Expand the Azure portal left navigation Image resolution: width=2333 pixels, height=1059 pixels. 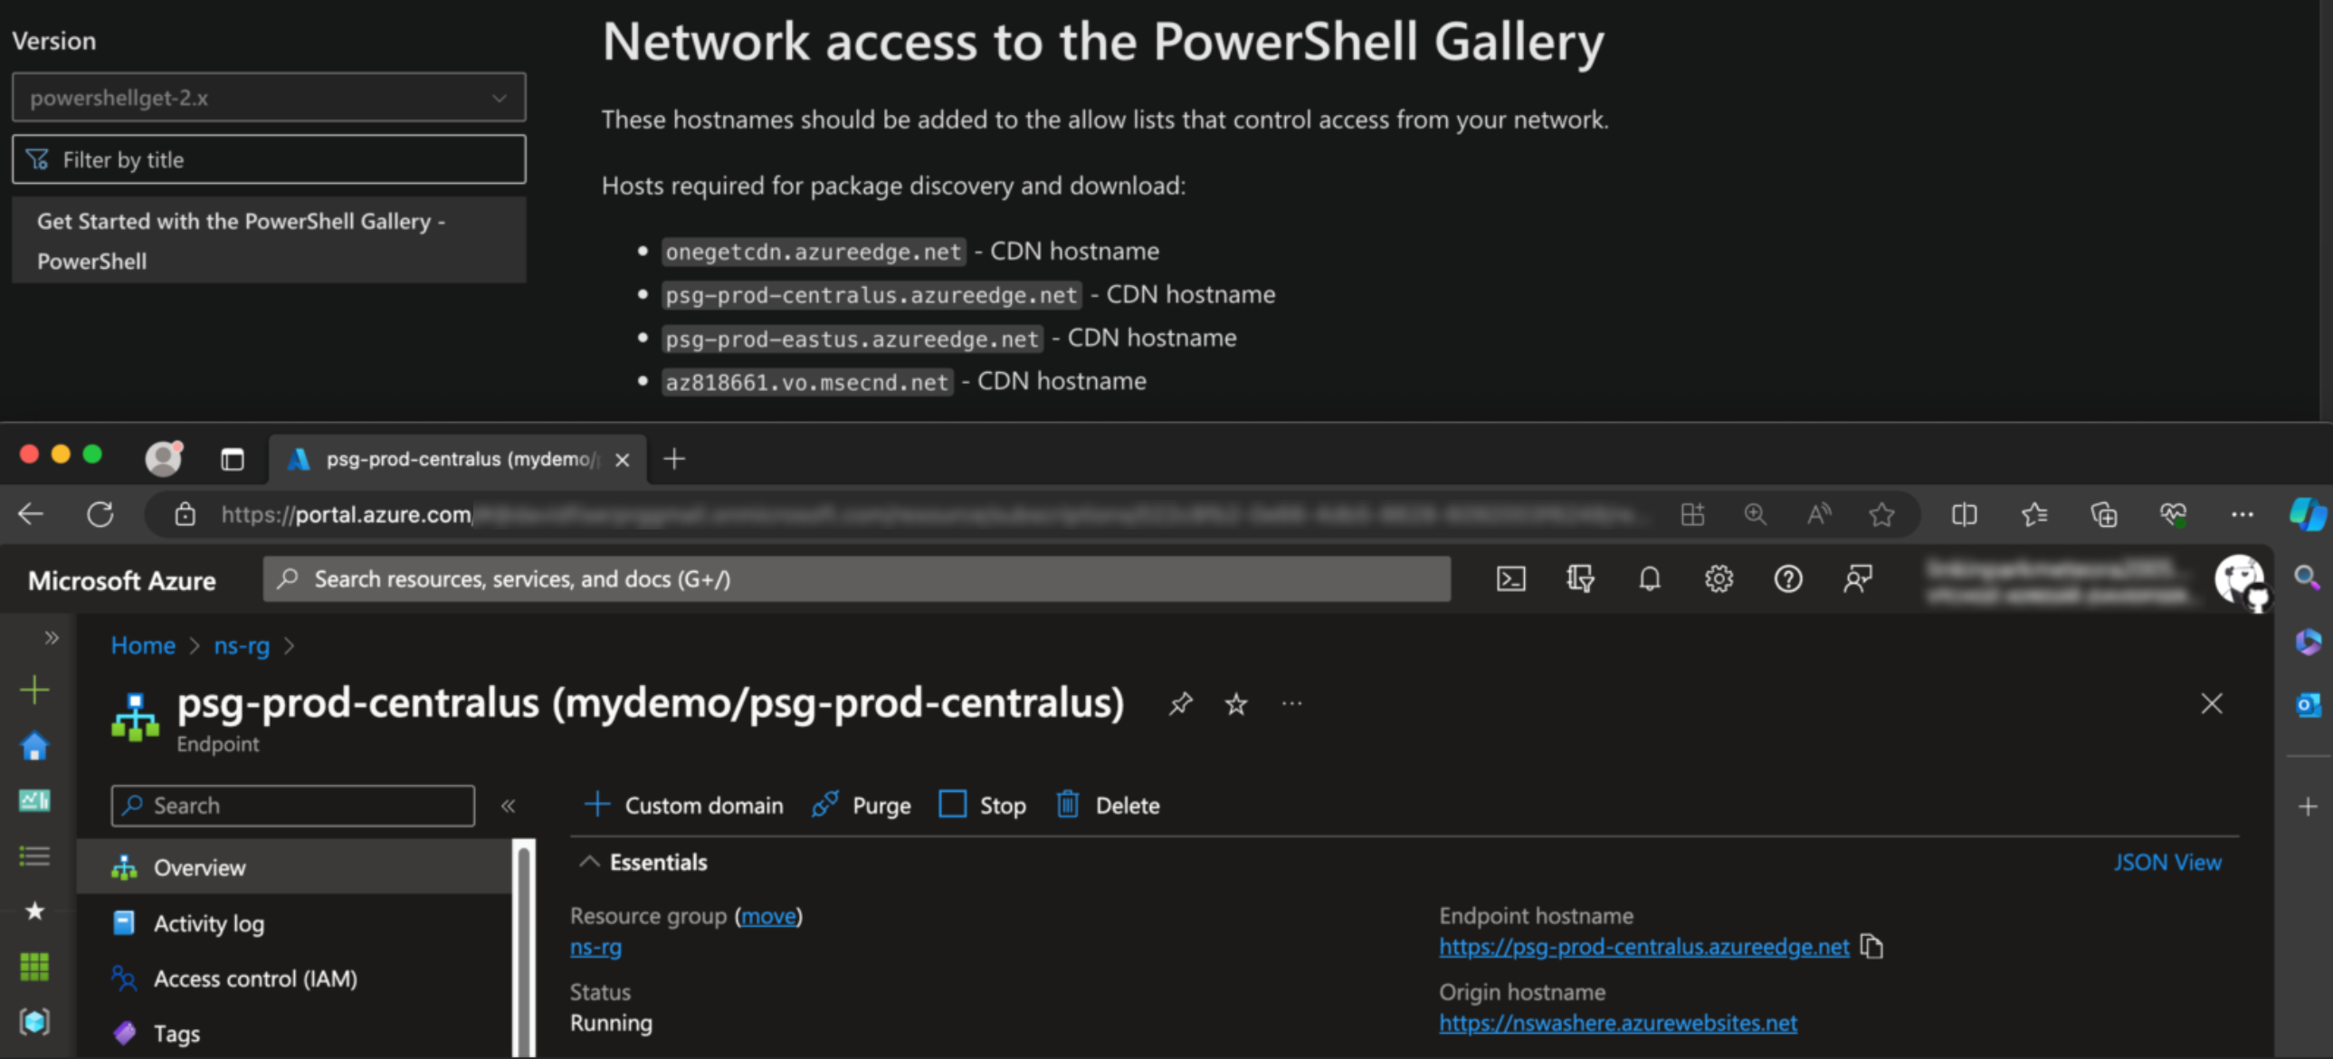[x=52, y=638]
